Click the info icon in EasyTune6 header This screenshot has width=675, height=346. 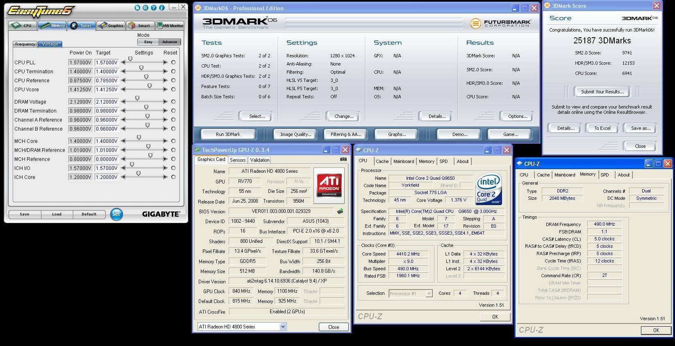(162, 8)
